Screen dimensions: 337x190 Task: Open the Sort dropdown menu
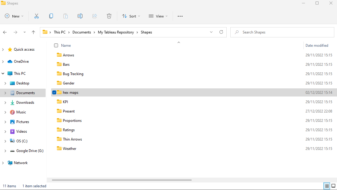click(x=131, y=16)
